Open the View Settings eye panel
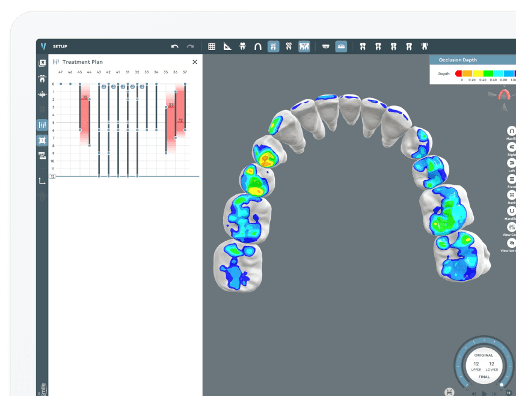516x396 pixels. tap(511, 243)
